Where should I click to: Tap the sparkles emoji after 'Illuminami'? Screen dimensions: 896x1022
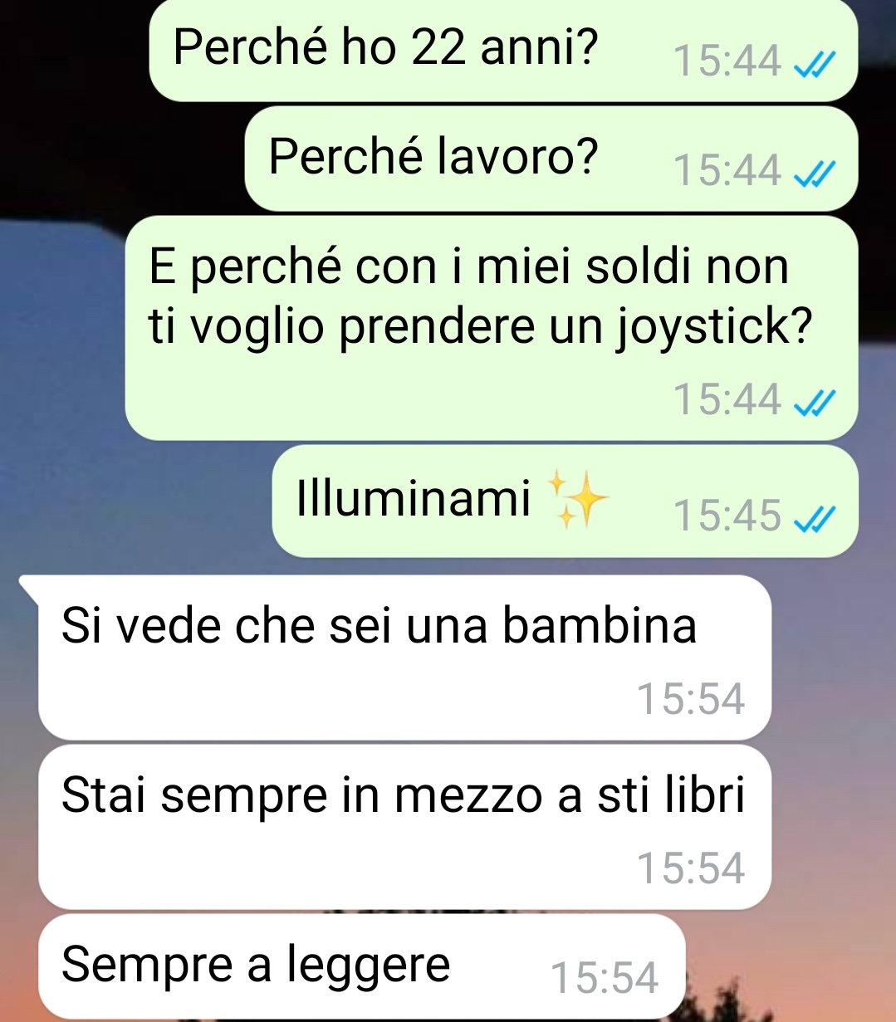point(579,500)
